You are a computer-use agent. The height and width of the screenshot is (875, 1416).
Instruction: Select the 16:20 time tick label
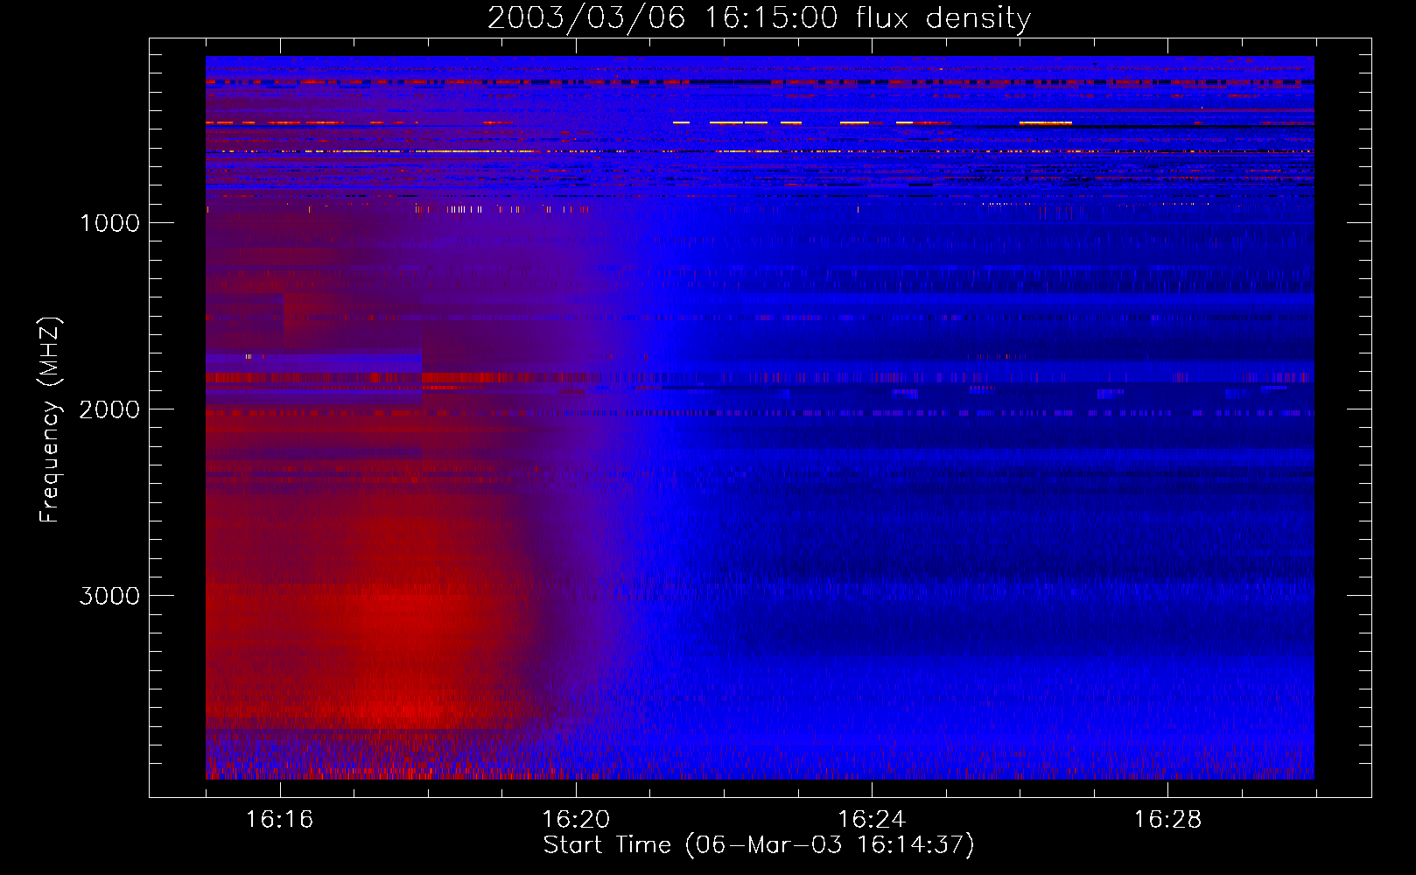(x=576, y=820)
